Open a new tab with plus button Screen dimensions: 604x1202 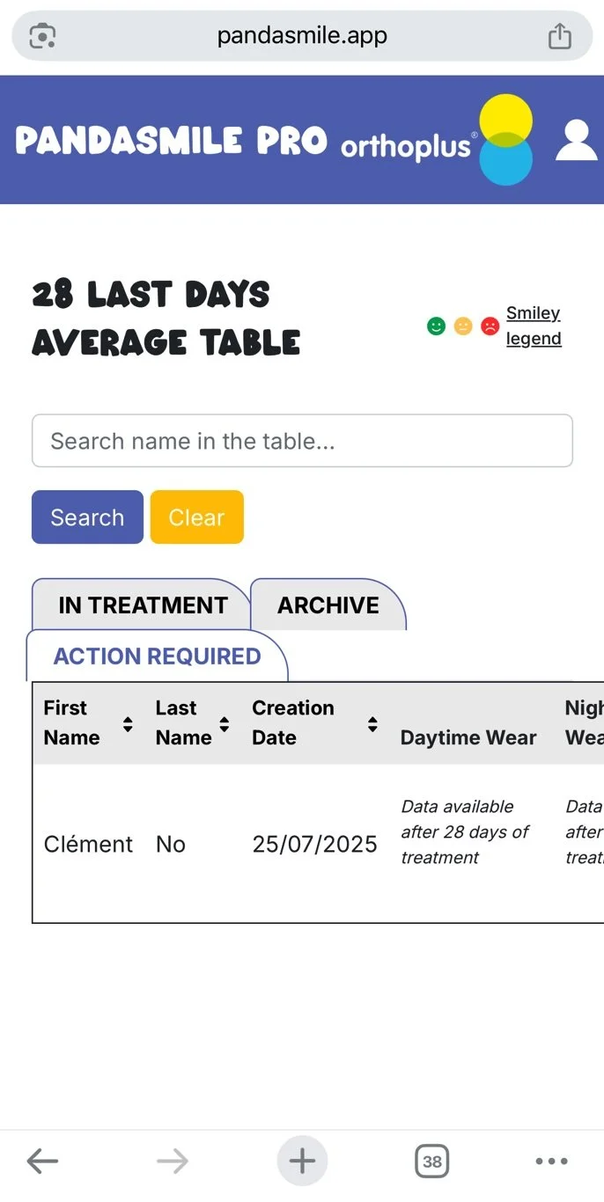pyautogui.click(x=302, y=1162)
